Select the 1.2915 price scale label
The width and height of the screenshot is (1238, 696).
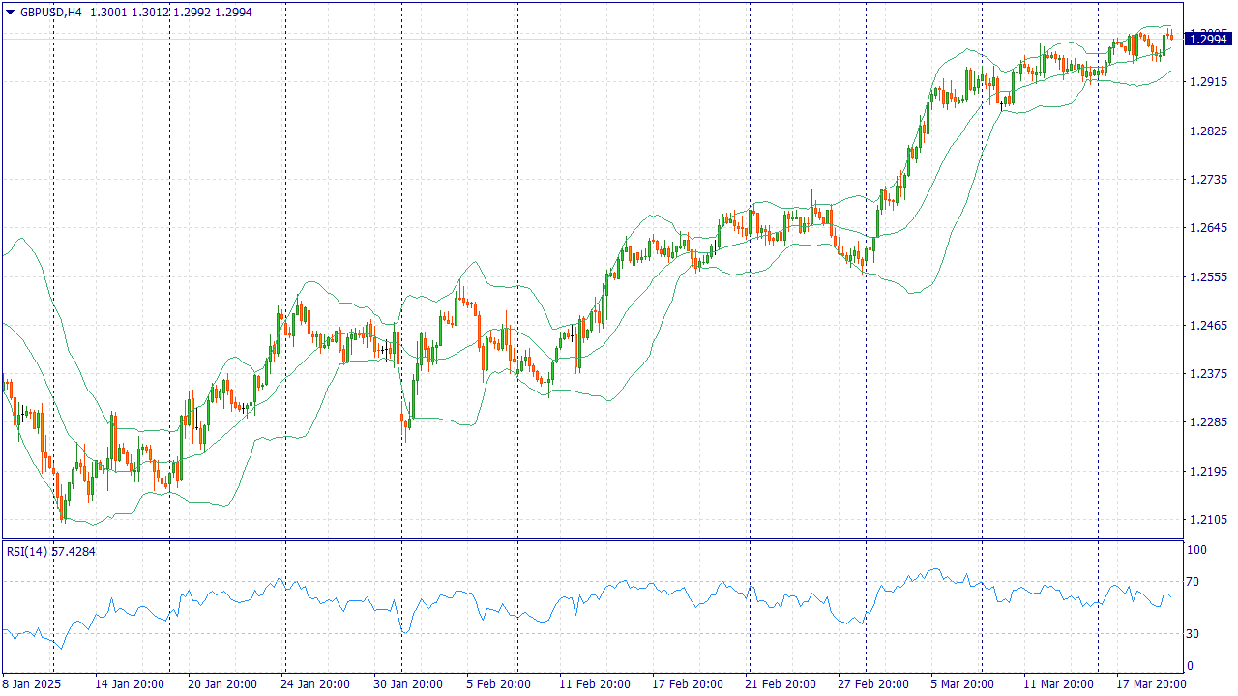pos(1209,82)
